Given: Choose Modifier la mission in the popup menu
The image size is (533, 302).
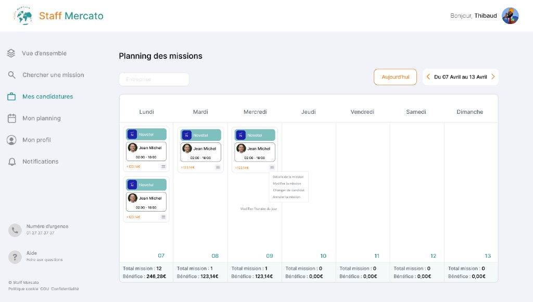Looking at the screenshot, I should (x=287, y=183).
